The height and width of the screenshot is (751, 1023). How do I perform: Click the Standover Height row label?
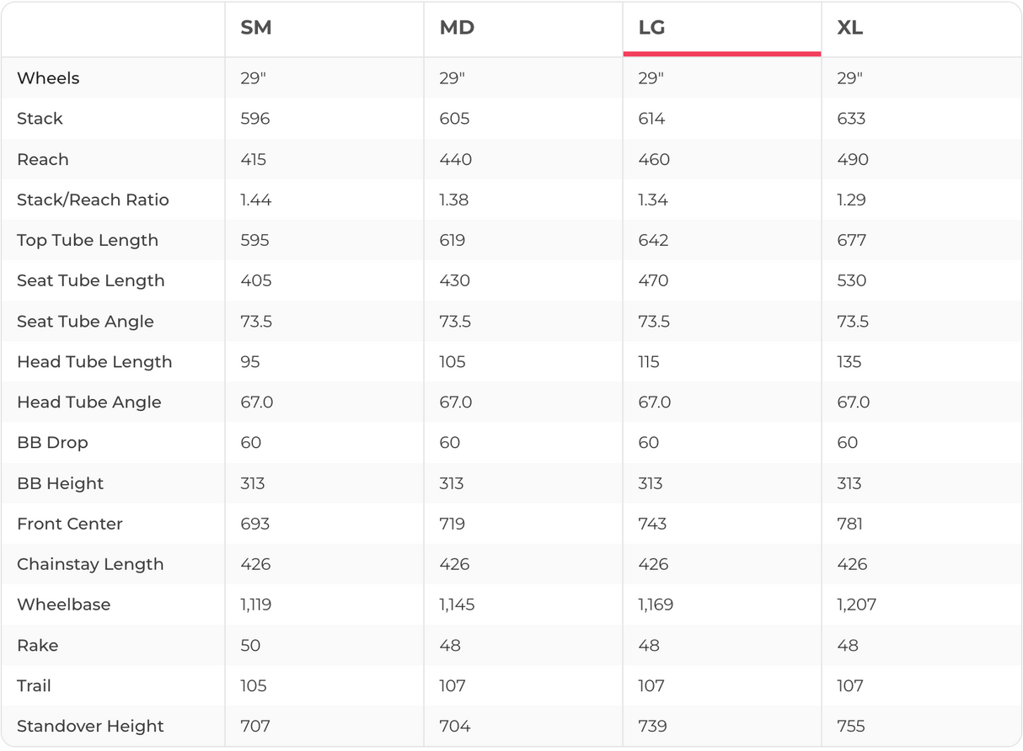(90, 727)
